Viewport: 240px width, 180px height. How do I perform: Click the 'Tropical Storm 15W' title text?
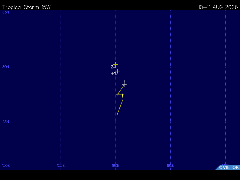point(26,7)
